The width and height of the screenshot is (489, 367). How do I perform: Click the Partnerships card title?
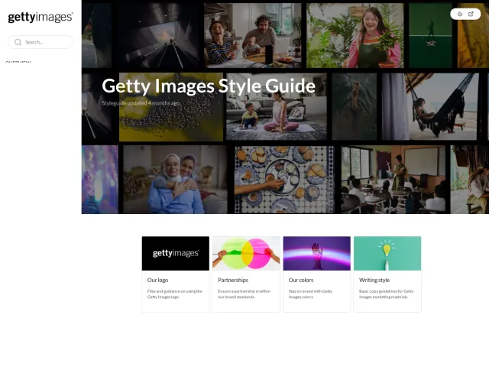tap(233, 281)
